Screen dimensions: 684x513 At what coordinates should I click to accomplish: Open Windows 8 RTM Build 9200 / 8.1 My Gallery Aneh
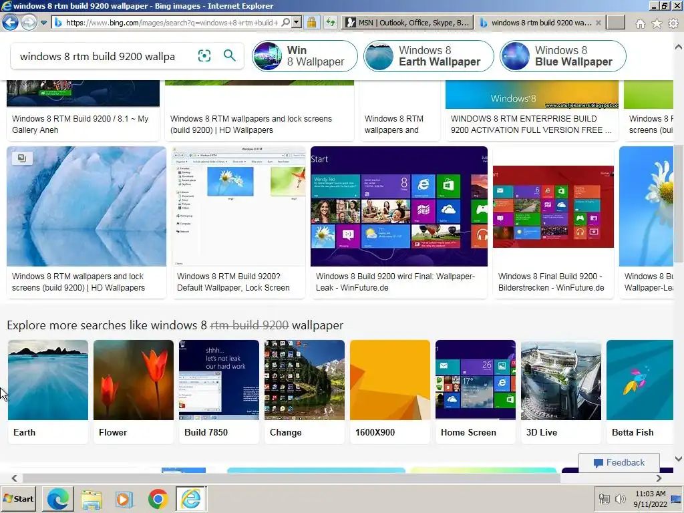click(x=80, y=124)
